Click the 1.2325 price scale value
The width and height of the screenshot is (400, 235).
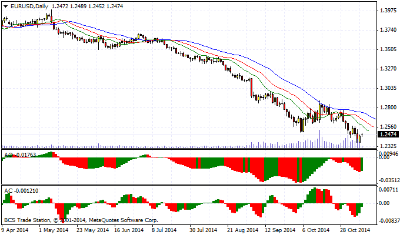[x=388, y=146]
